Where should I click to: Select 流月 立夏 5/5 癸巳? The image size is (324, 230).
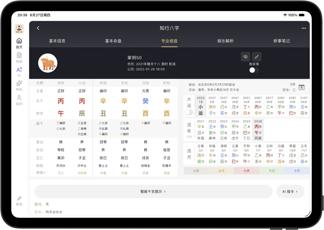235,154
